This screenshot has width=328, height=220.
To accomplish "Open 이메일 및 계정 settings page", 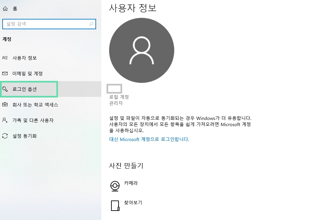I will (27, 73).
